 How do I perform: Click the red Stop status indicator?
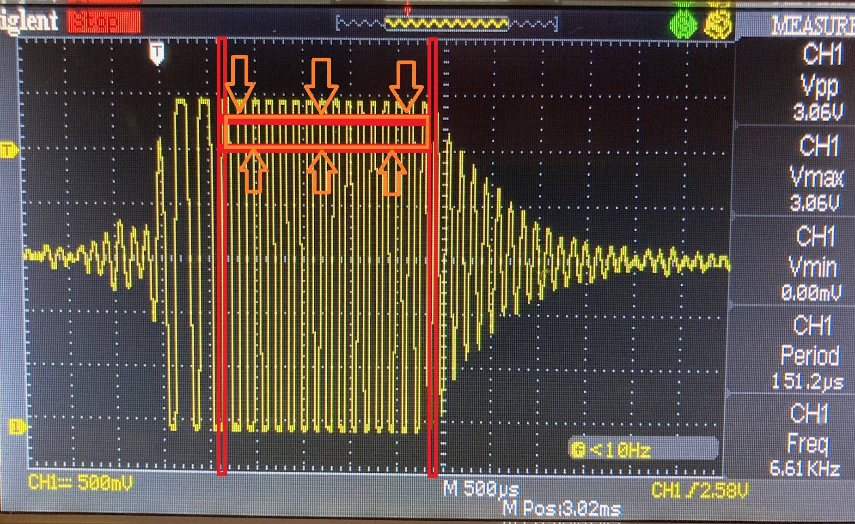[x=104, y=21]
